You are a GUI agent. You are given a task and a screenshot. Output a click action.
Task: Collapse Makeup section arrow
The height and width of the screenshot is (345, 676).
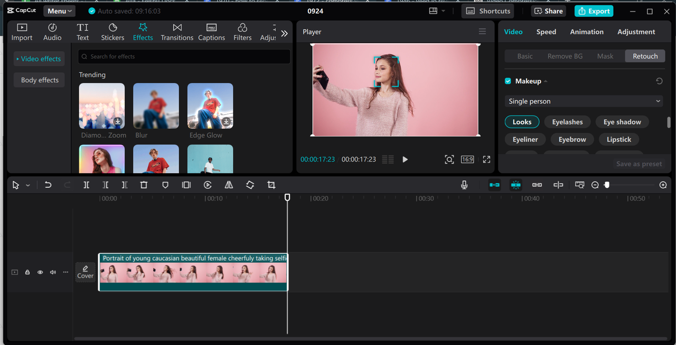[546, 81]
